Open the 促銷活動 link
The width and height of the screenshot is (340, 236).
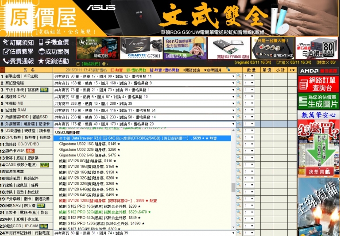pos(54,61)
